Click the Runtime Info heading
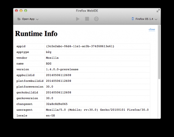 point(36,34)
